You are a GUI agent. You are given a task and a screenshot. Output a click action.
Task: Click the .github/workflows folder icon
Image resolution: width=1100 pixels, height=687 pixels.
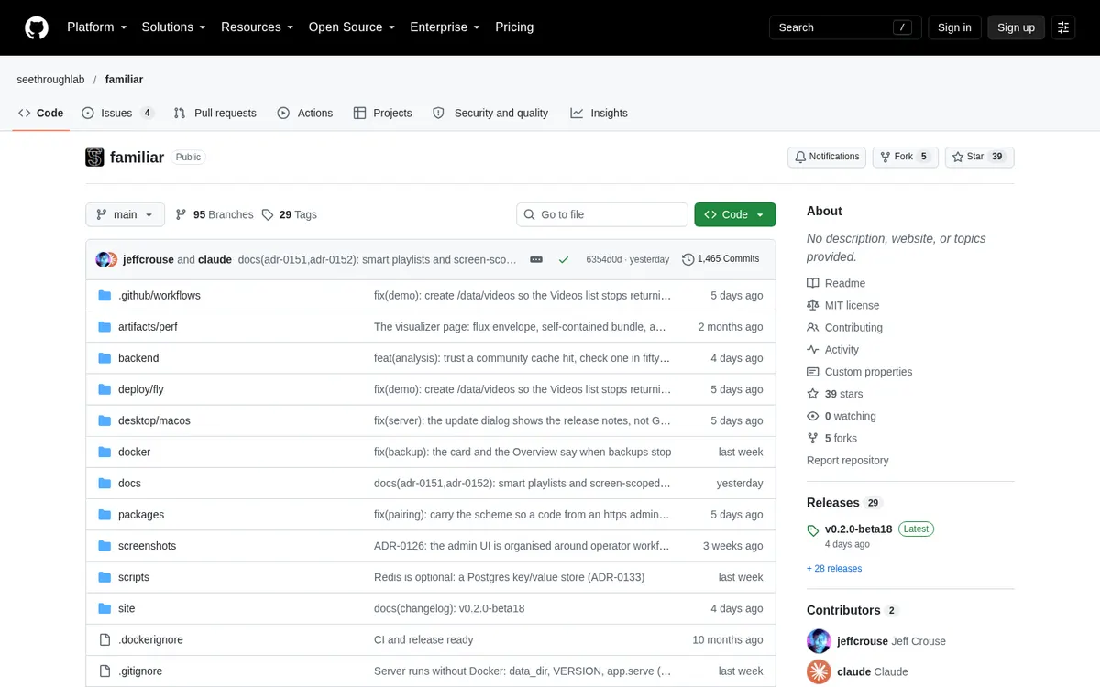coord(104,296)
